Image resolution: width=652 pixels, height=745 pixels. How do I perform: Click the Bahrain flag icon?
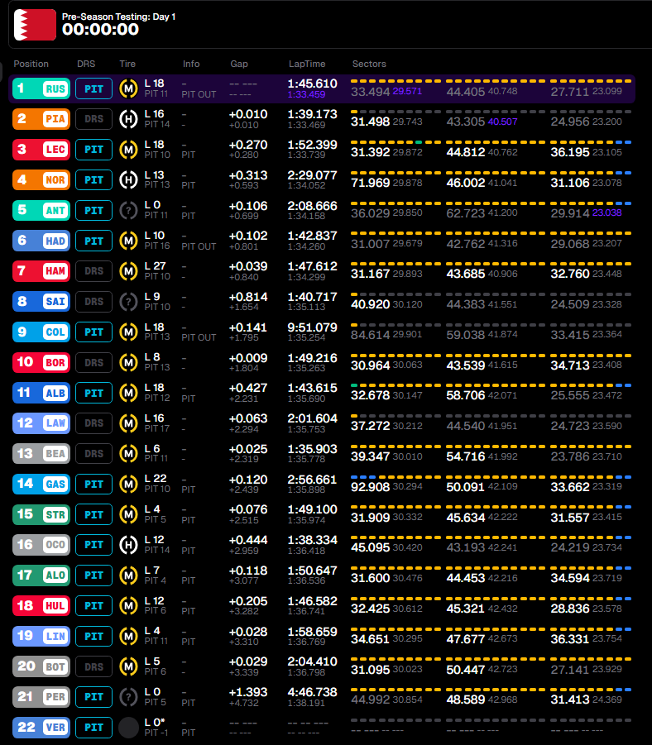36,25
